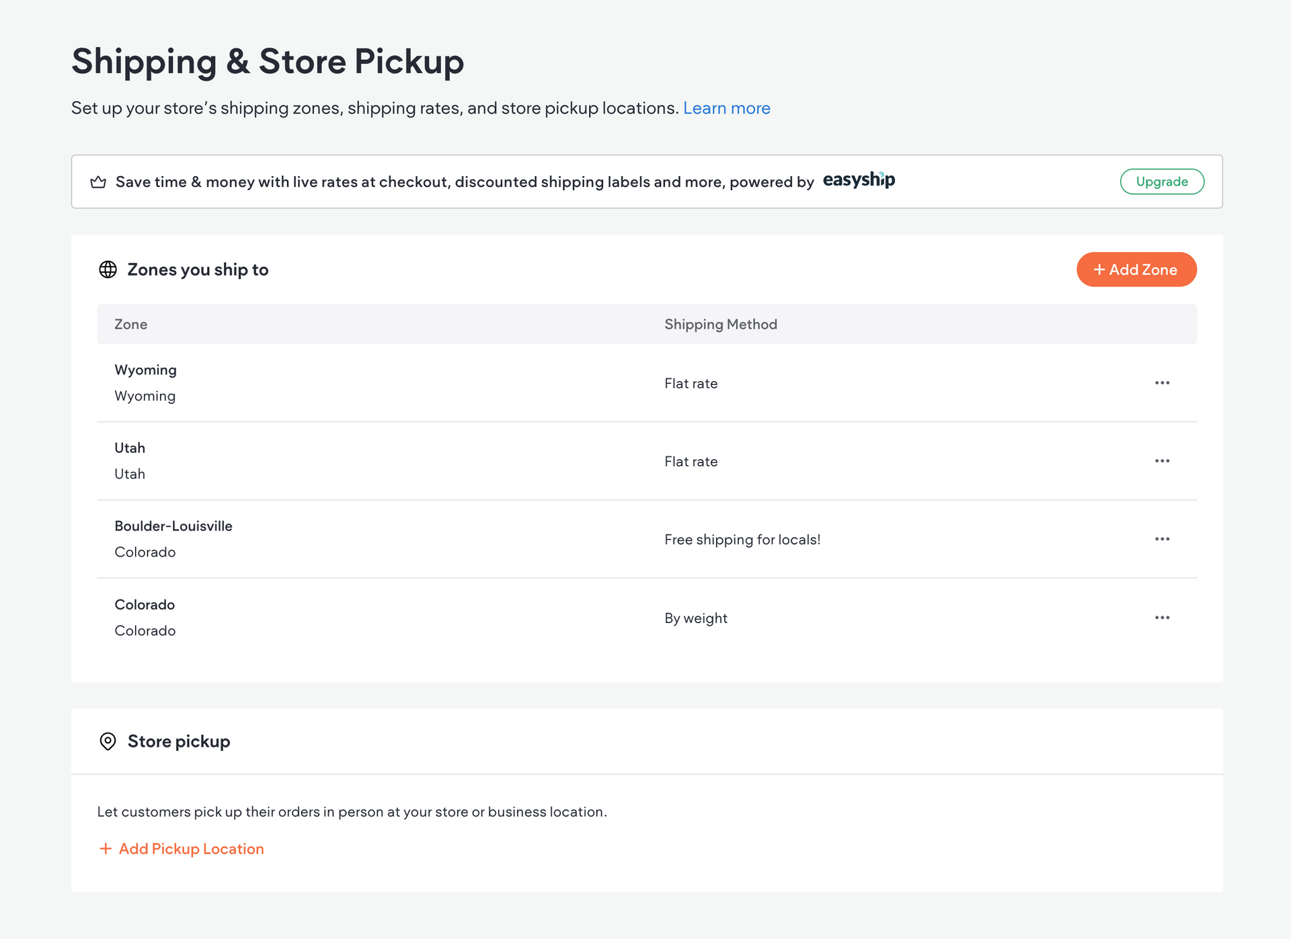This screenshot has height=939, width=1291.
Task: Click the By weight shipping method
Action: click(695, 618)
